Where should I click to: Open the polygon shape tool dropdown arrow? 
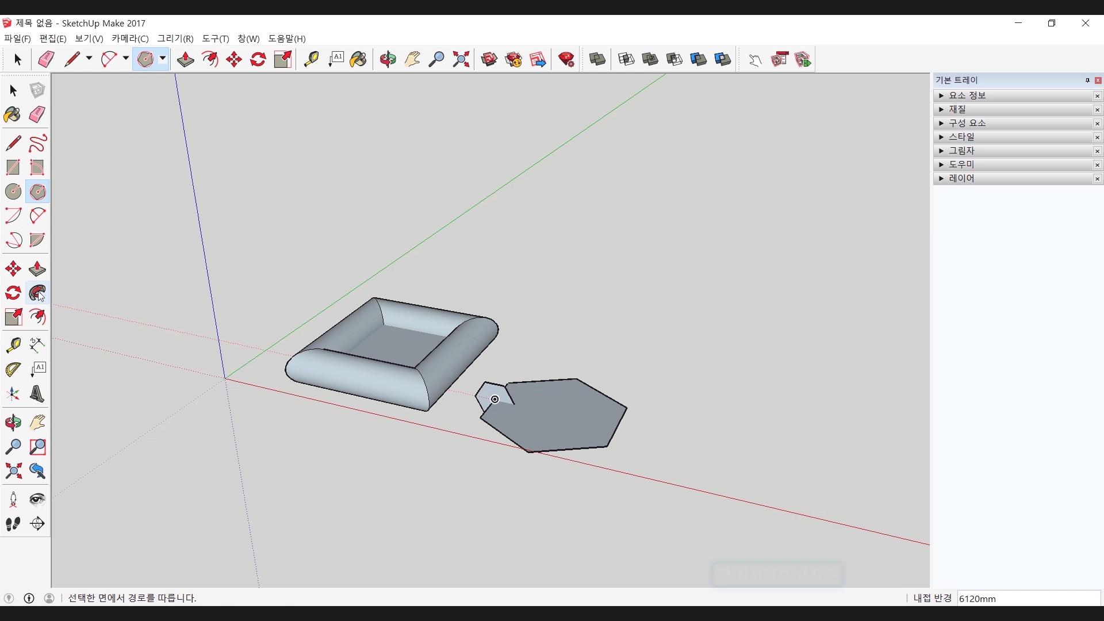[163, 59]
